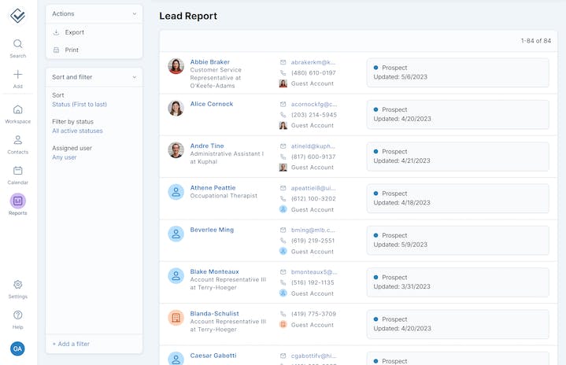Click Caesar Gabotti's placeholder avatar icon

(x=176, y=359)
